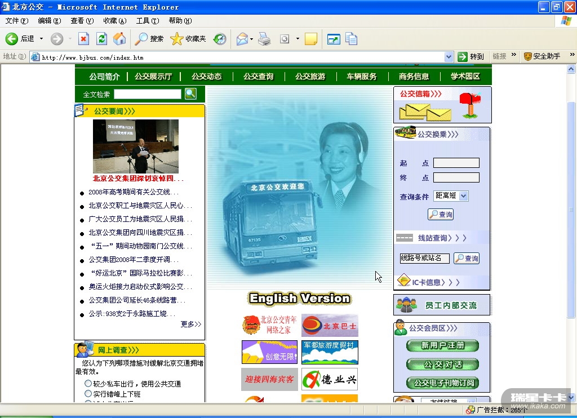The height and width of the screenshot is (418, 577).
Task: Click the yellow note toolbar icon
Action: 311,39
